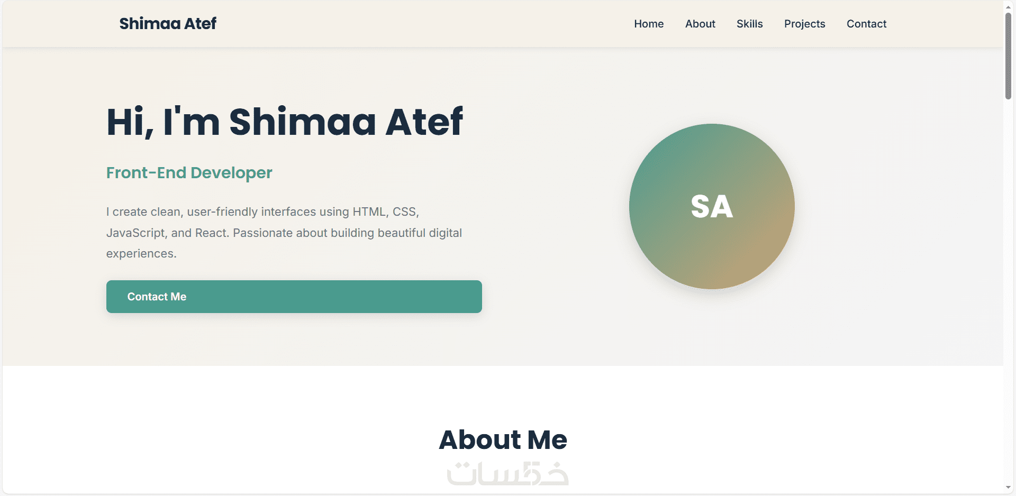Go to the About nav section
1016x496 pixels.
(x=700, y=24)
